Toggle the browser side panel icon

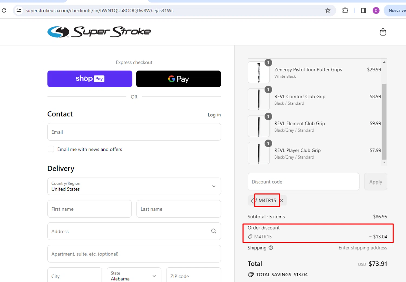click(364, 11)
